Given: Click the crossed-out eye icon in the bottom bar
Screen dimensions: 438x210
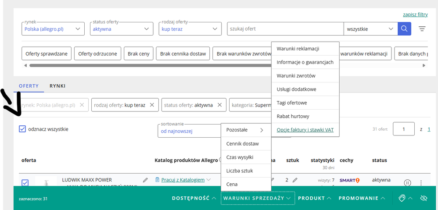Looking at the screenshot, I should [x=424, y=198].
